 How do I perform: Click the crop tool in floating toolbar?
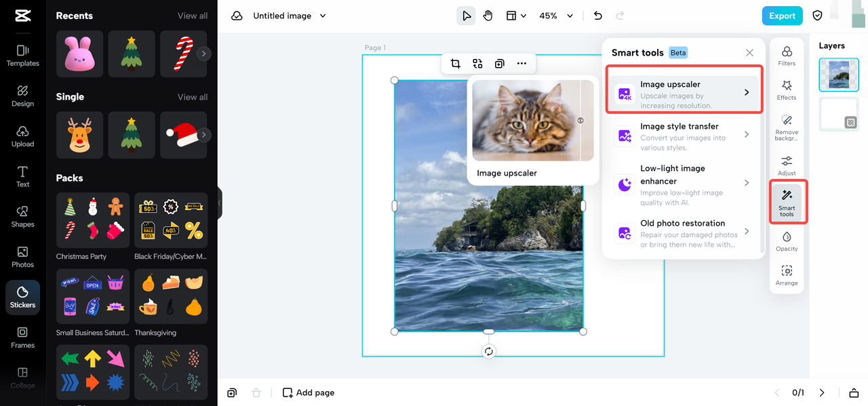456,64
